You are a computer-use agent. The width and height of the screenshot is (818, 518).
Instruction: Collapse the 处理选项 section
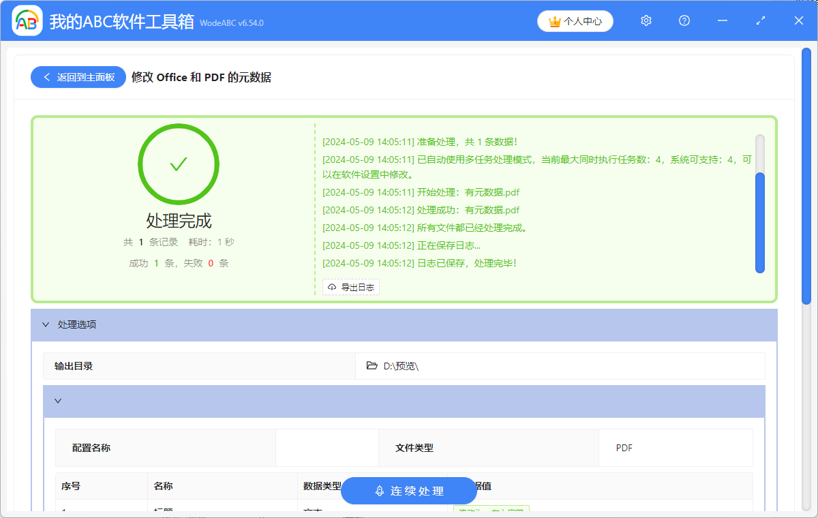click(x=46, y=325)
